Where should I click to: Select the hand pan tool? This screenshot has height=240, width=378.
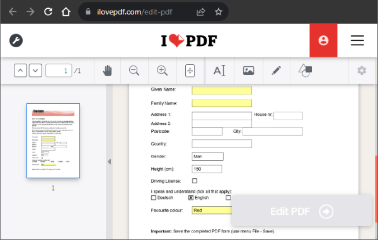click(107, 71)
